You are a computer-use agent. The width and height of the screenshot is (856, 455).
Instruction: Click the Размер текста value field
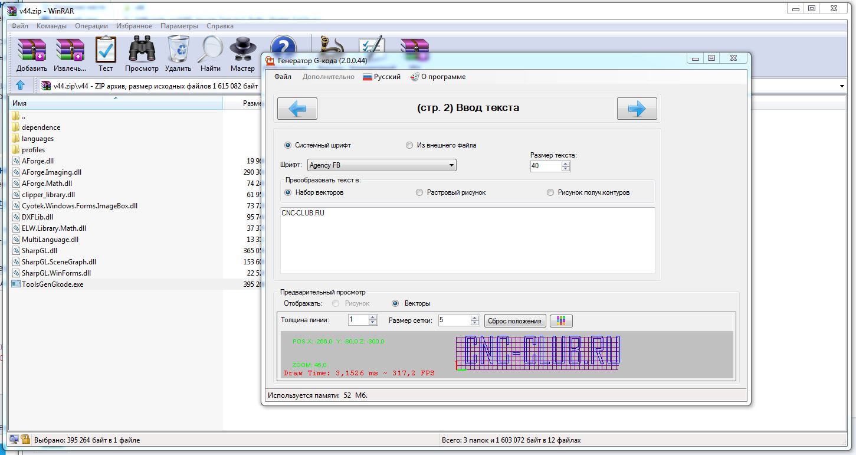(x=546, y=166)
